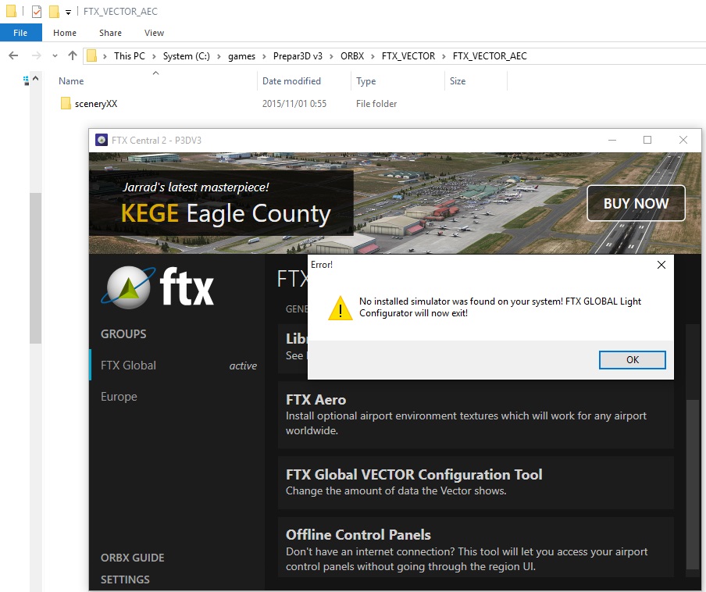Screen dimensions: 706x592
Task: Open the ORBX GUIDE
Action: tap(132, 558)
